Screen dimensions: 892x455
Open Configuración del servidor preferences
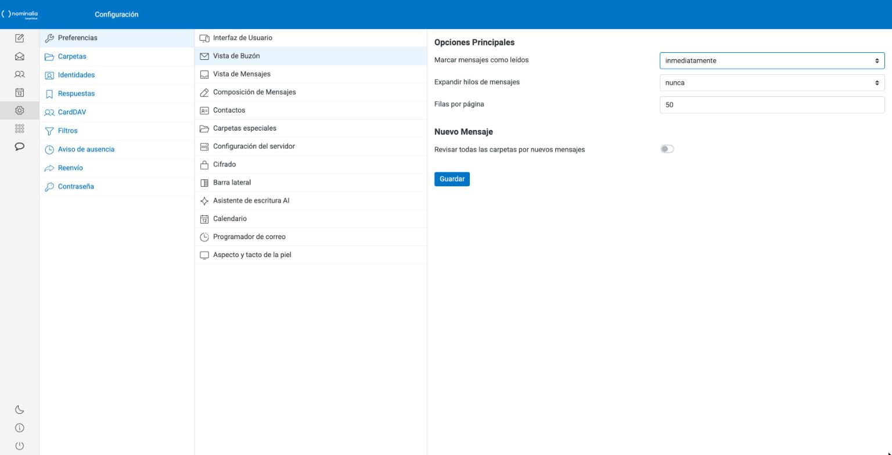pos(311,146)
